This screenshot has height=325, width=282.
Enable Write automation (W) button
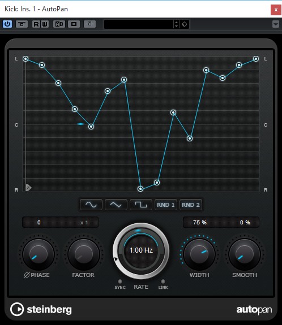pyautogui.click(x=45, y=24)
